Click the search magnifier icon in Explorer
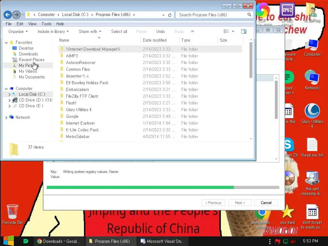This screenshot has height=246, width=328. [249, 15]
